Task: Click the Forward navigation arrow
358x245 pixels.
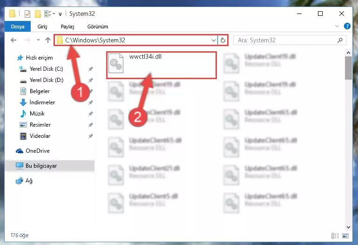Action: 27,40
